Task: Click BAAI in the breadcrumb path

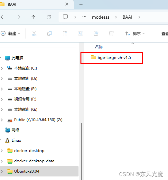Action: 127,17
